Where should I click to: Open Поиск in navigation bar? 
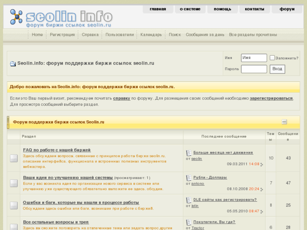click(175, 35)
